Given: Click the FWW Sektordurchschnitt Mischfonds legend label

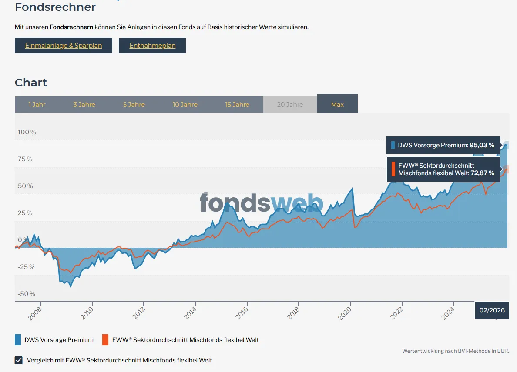Looking at the screenshot, I should click(x=185, y=340).
